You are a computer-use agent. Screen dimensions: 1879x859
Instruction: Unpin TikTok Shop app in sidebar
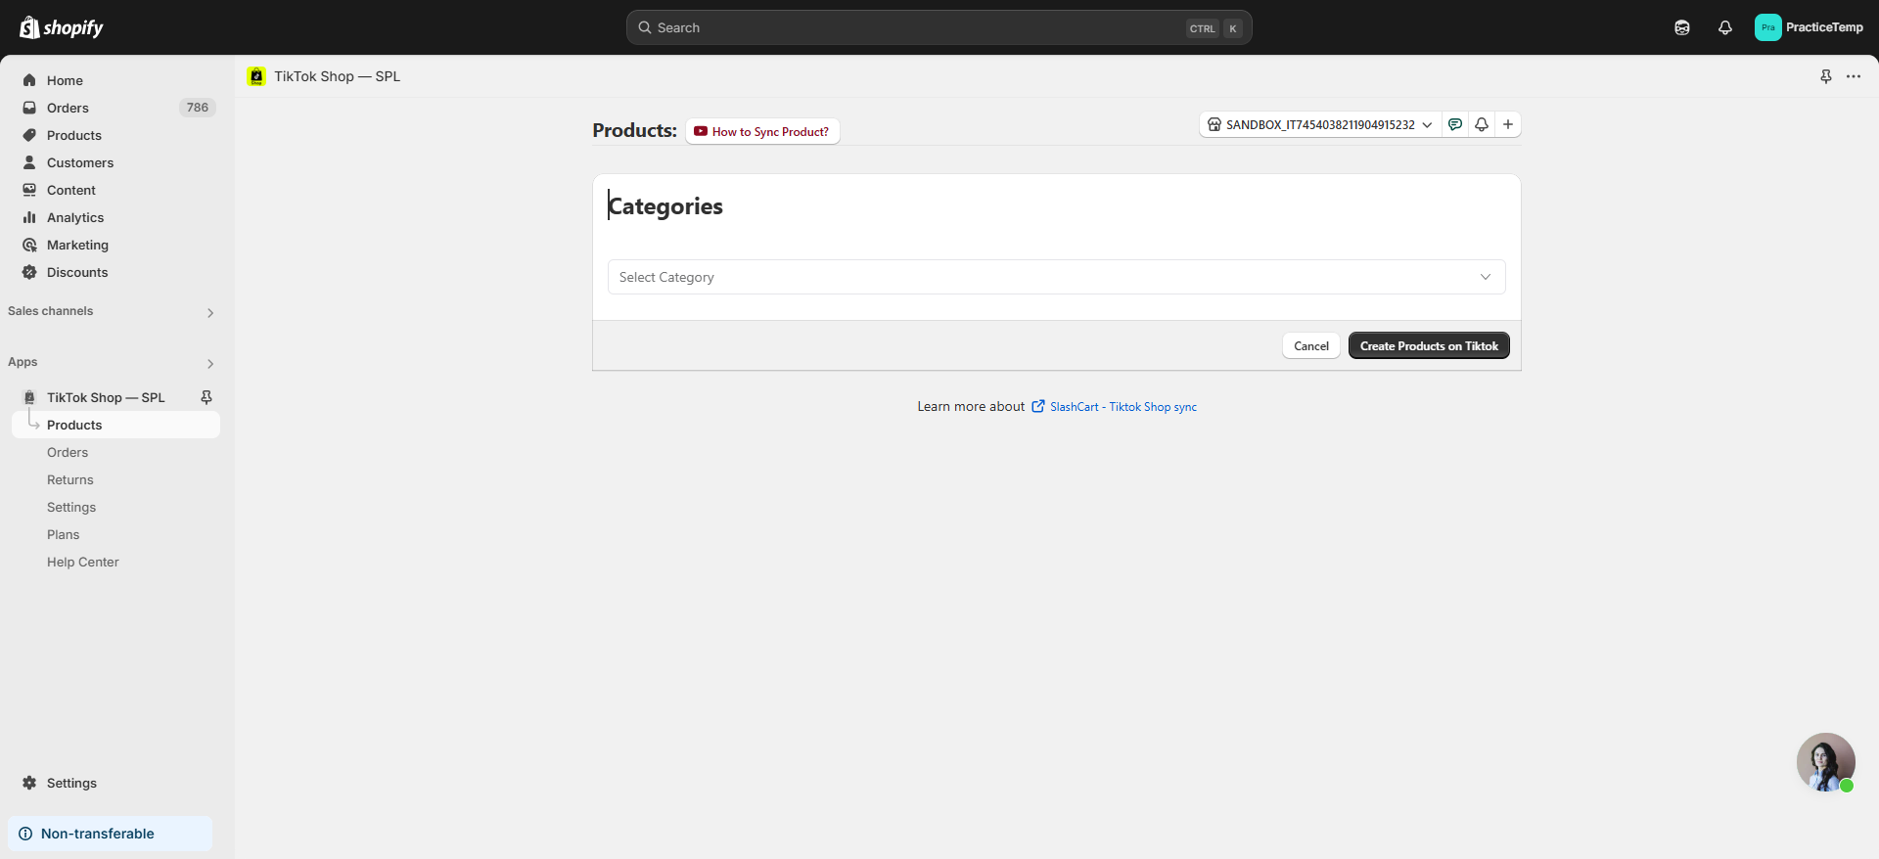206,397
